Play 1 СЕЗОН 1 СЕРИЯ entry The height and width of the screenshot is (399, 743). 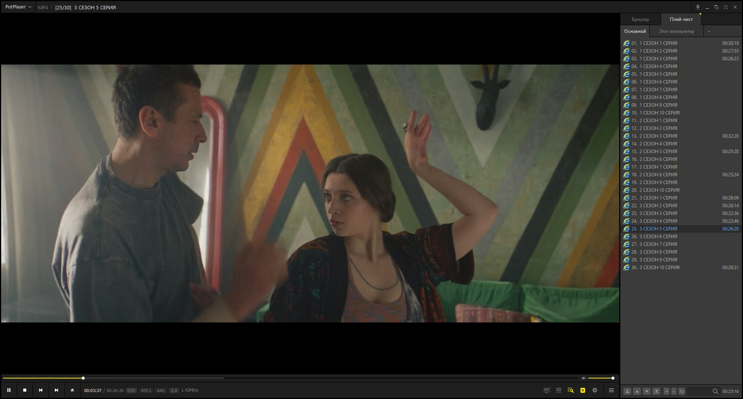[x=681, y=43]
